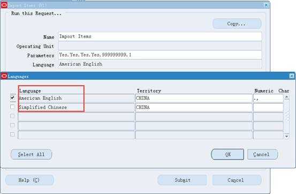Click the Operating Unit field
The height and width of the screenshot is (194, 296).
pos(160,46)
